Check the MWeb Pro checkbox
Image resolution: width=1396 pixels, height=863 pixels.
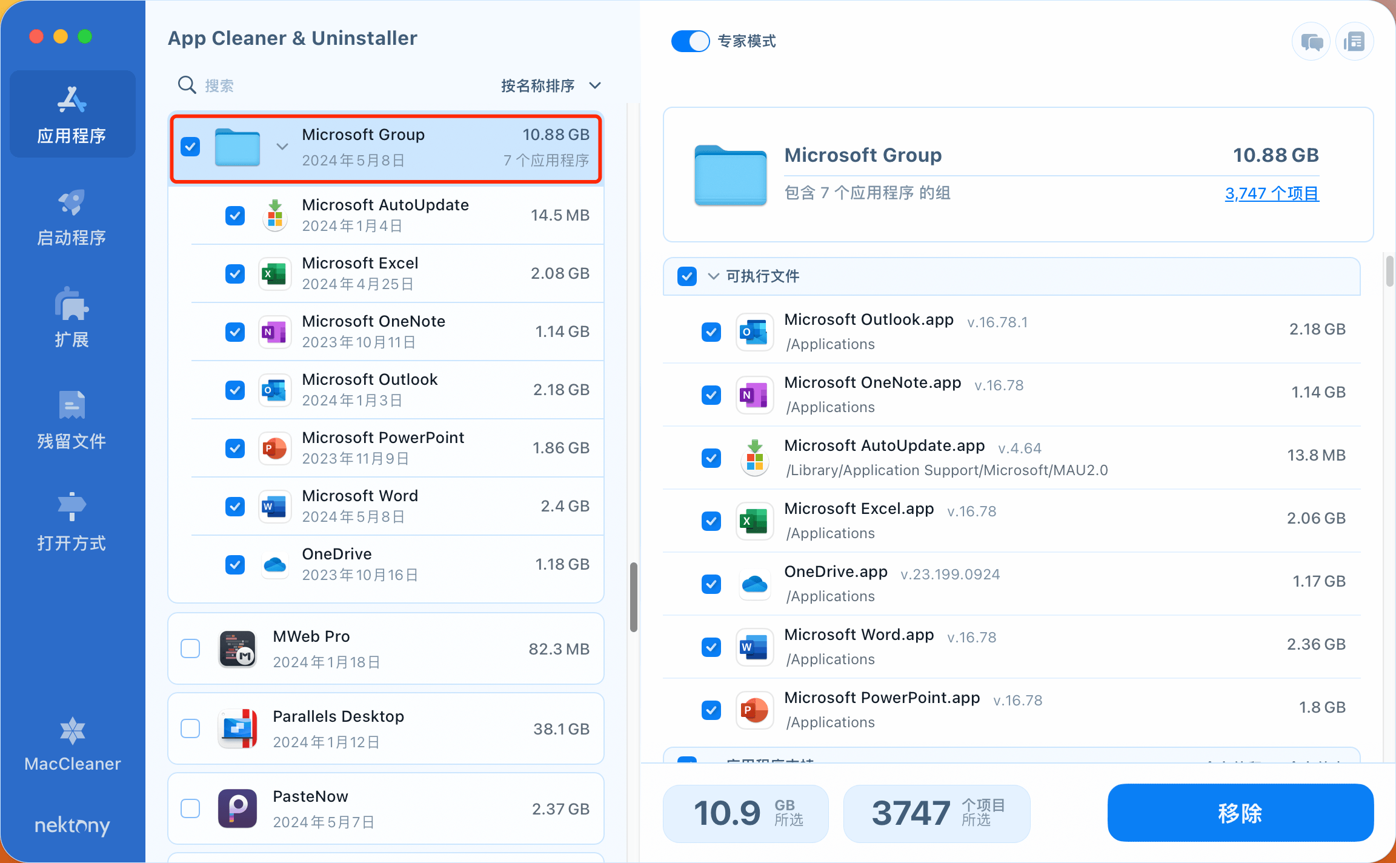(x=190, y=648)
